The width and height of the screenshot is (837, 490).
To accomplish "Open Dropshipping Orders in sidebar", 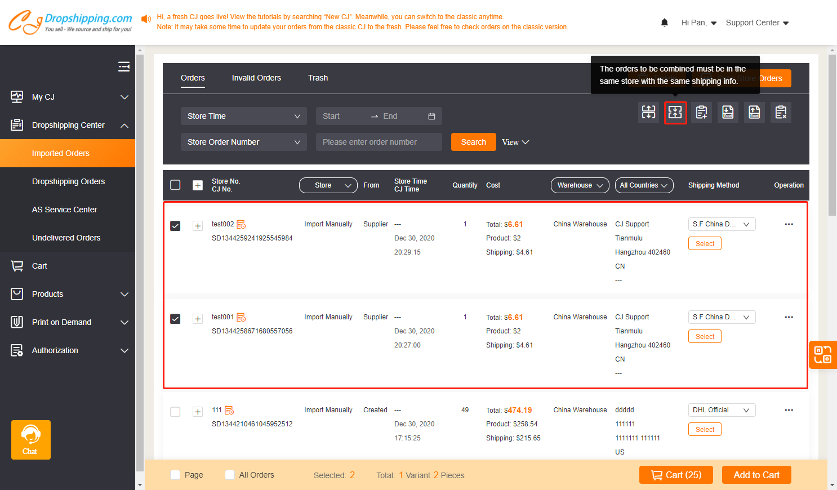I will [68, 181].
